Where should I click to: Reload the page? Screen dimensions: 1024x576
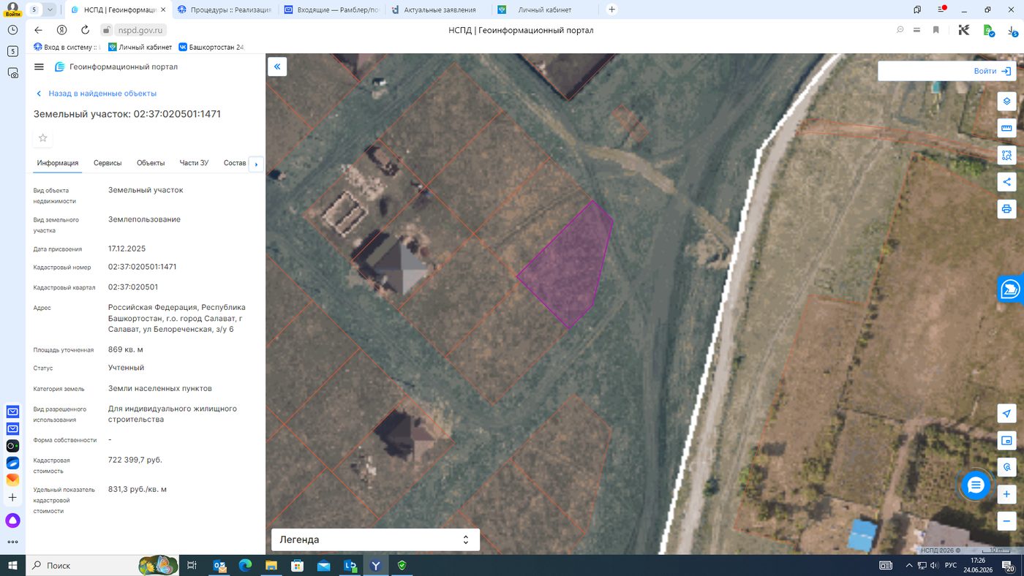(x=85, y=30)
